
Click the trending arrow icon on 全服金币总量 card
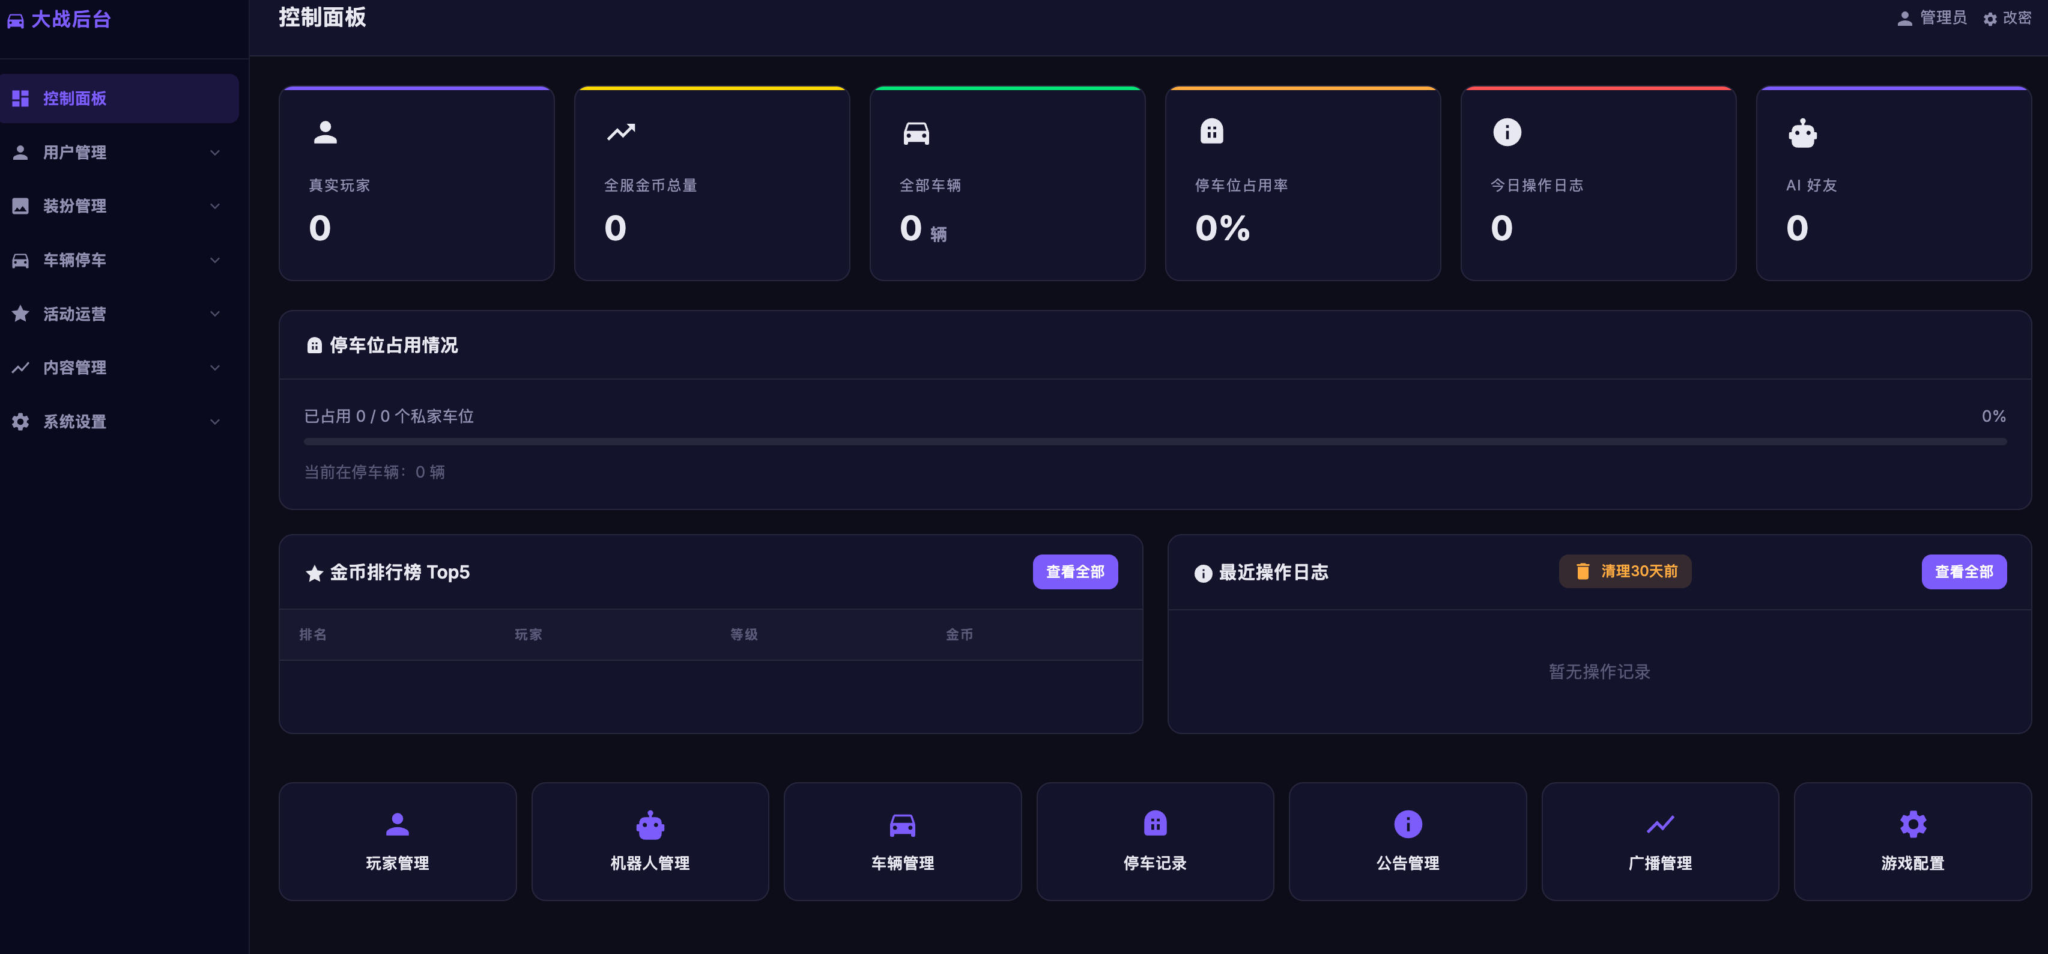[x=621, y=132]
